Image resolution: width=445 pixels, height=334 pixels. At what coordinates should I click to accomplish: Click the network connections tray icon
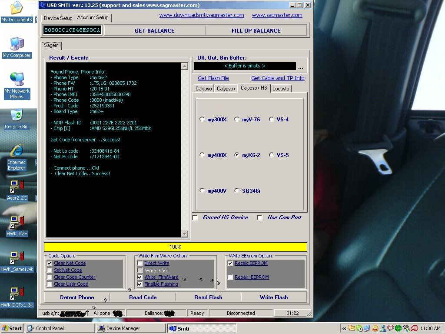(367, 328)
